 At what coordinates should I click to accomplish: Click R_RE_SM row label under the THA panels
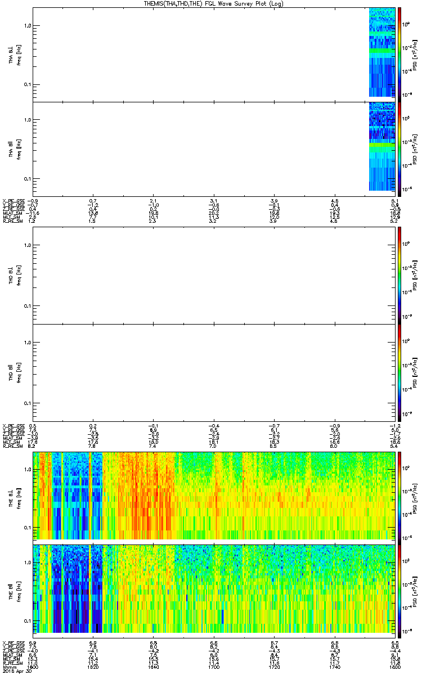12,222
